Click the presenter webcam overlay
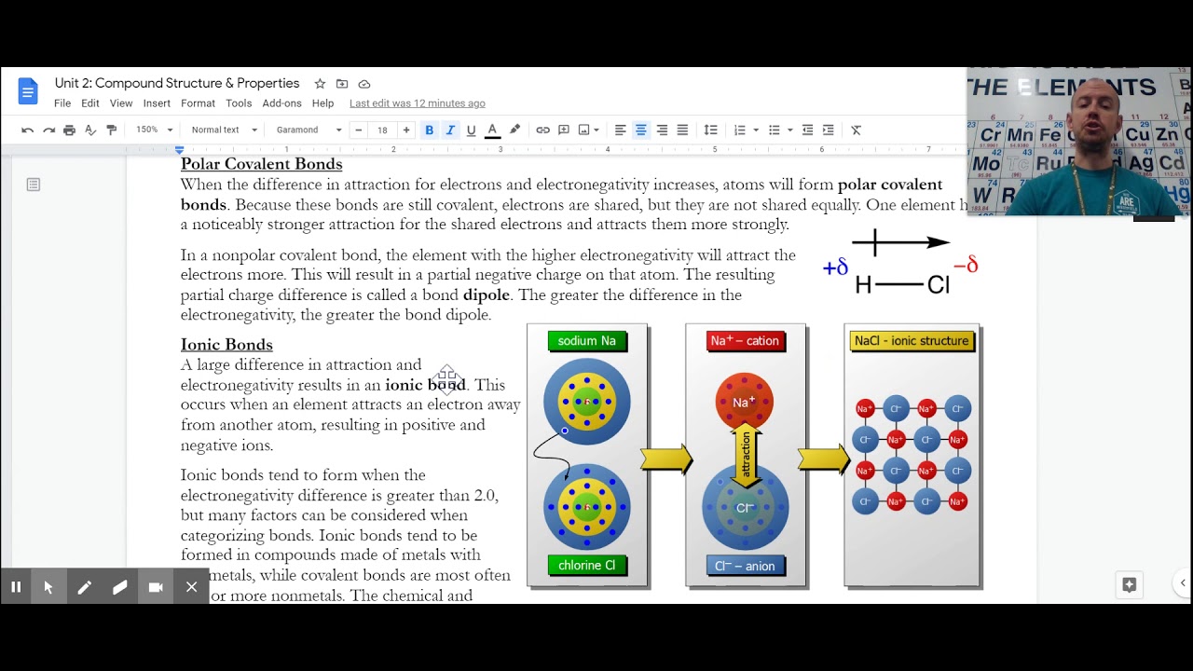This screenshot has height=671, width=1193. tap(1078, 142)
